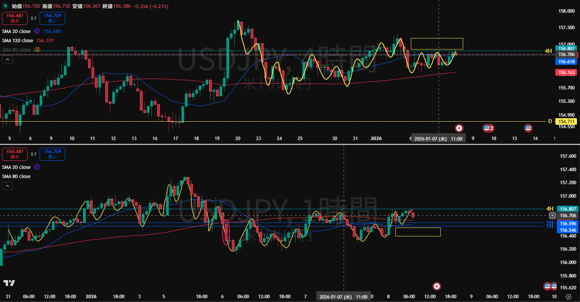The height and width of the screenshot is (302, 580).
Task: Click the blue buy button in the lower chart
Action: click(52, 154)
